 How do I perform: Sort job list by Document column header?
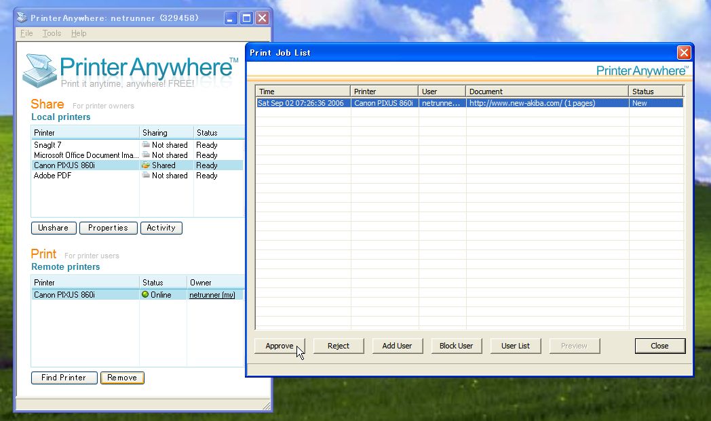pyautogui.click(x=547, y=91)
